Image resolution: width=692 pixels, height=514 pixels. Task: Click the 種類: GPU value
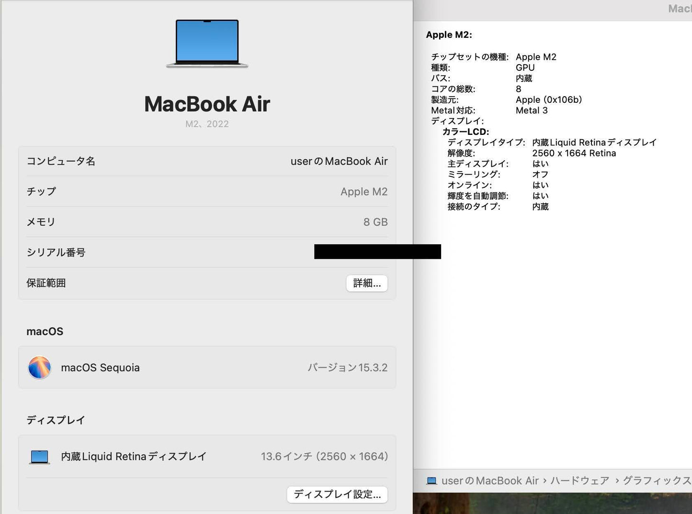[525, 68]
